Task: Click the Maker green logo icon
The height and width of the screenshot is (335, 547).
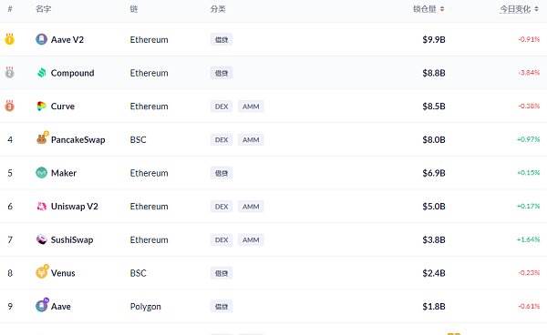Action: [x=42, y=172]
